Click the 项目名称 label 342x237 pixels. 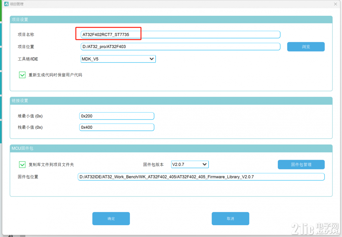coord(26,35)
